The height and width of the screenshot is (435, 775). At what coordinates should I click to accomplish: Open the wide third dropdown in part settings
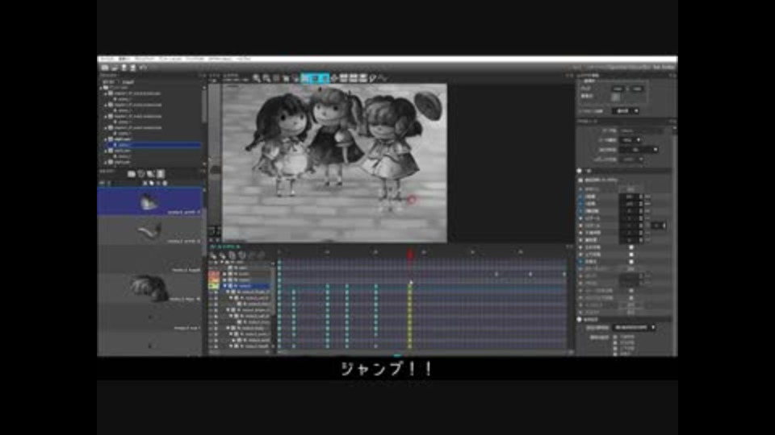coord(639,150)
